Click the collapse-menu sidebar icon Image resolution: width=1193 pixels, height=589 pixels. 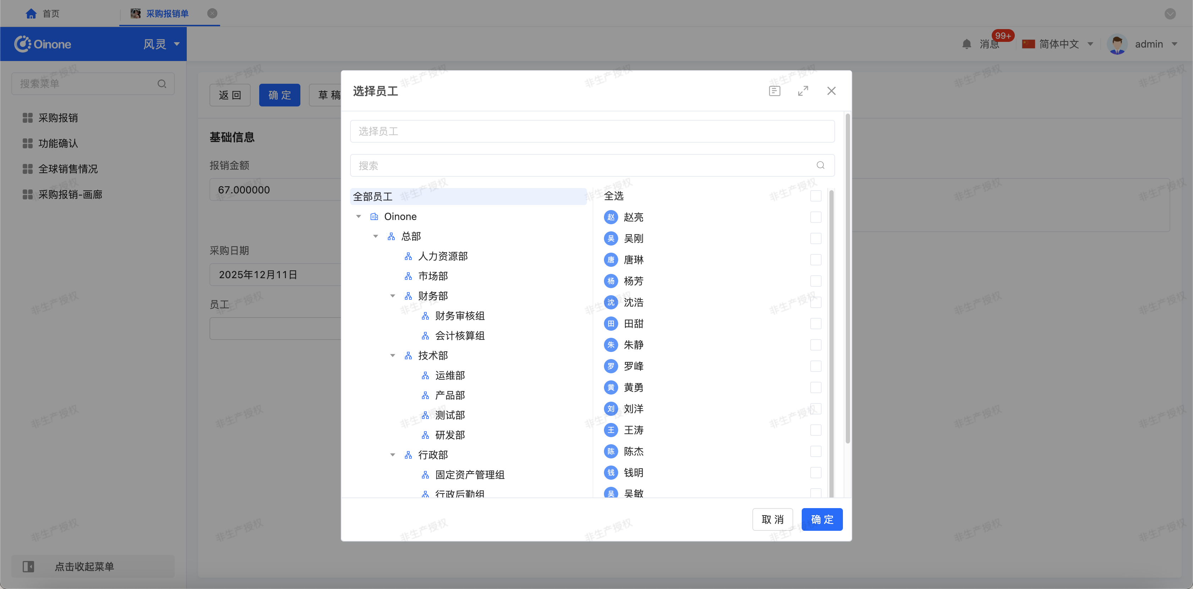click(28, 566)
